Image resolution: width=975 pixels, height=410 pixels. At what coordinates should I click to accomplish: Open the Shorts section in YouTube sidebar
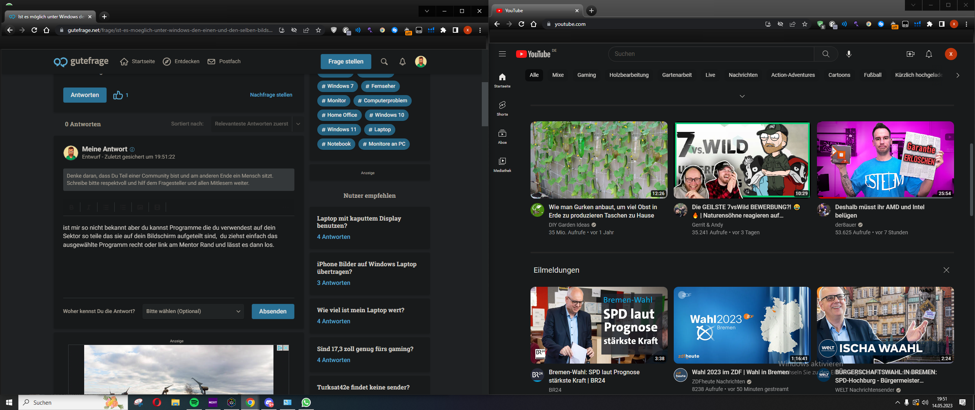click(502, 108)
